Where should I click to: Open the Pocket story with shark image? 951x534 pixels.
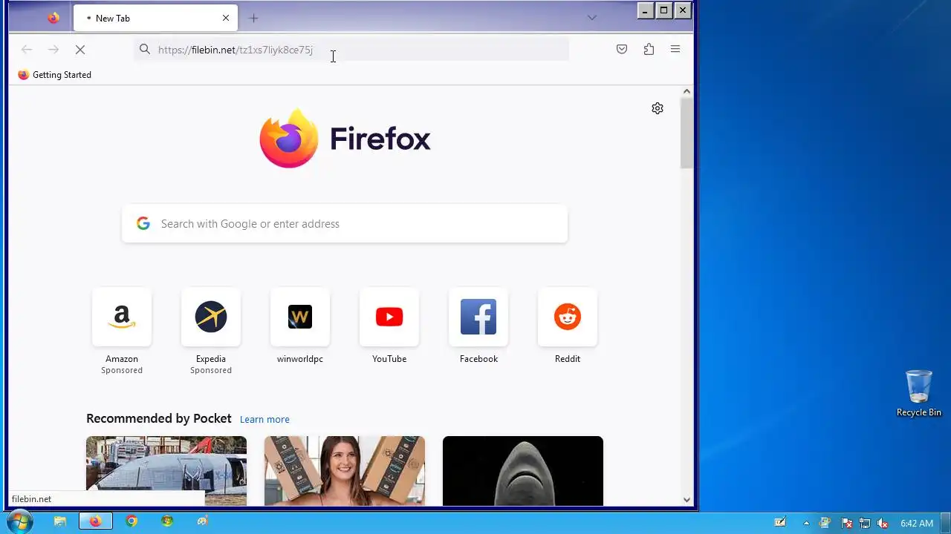point(523,471)
